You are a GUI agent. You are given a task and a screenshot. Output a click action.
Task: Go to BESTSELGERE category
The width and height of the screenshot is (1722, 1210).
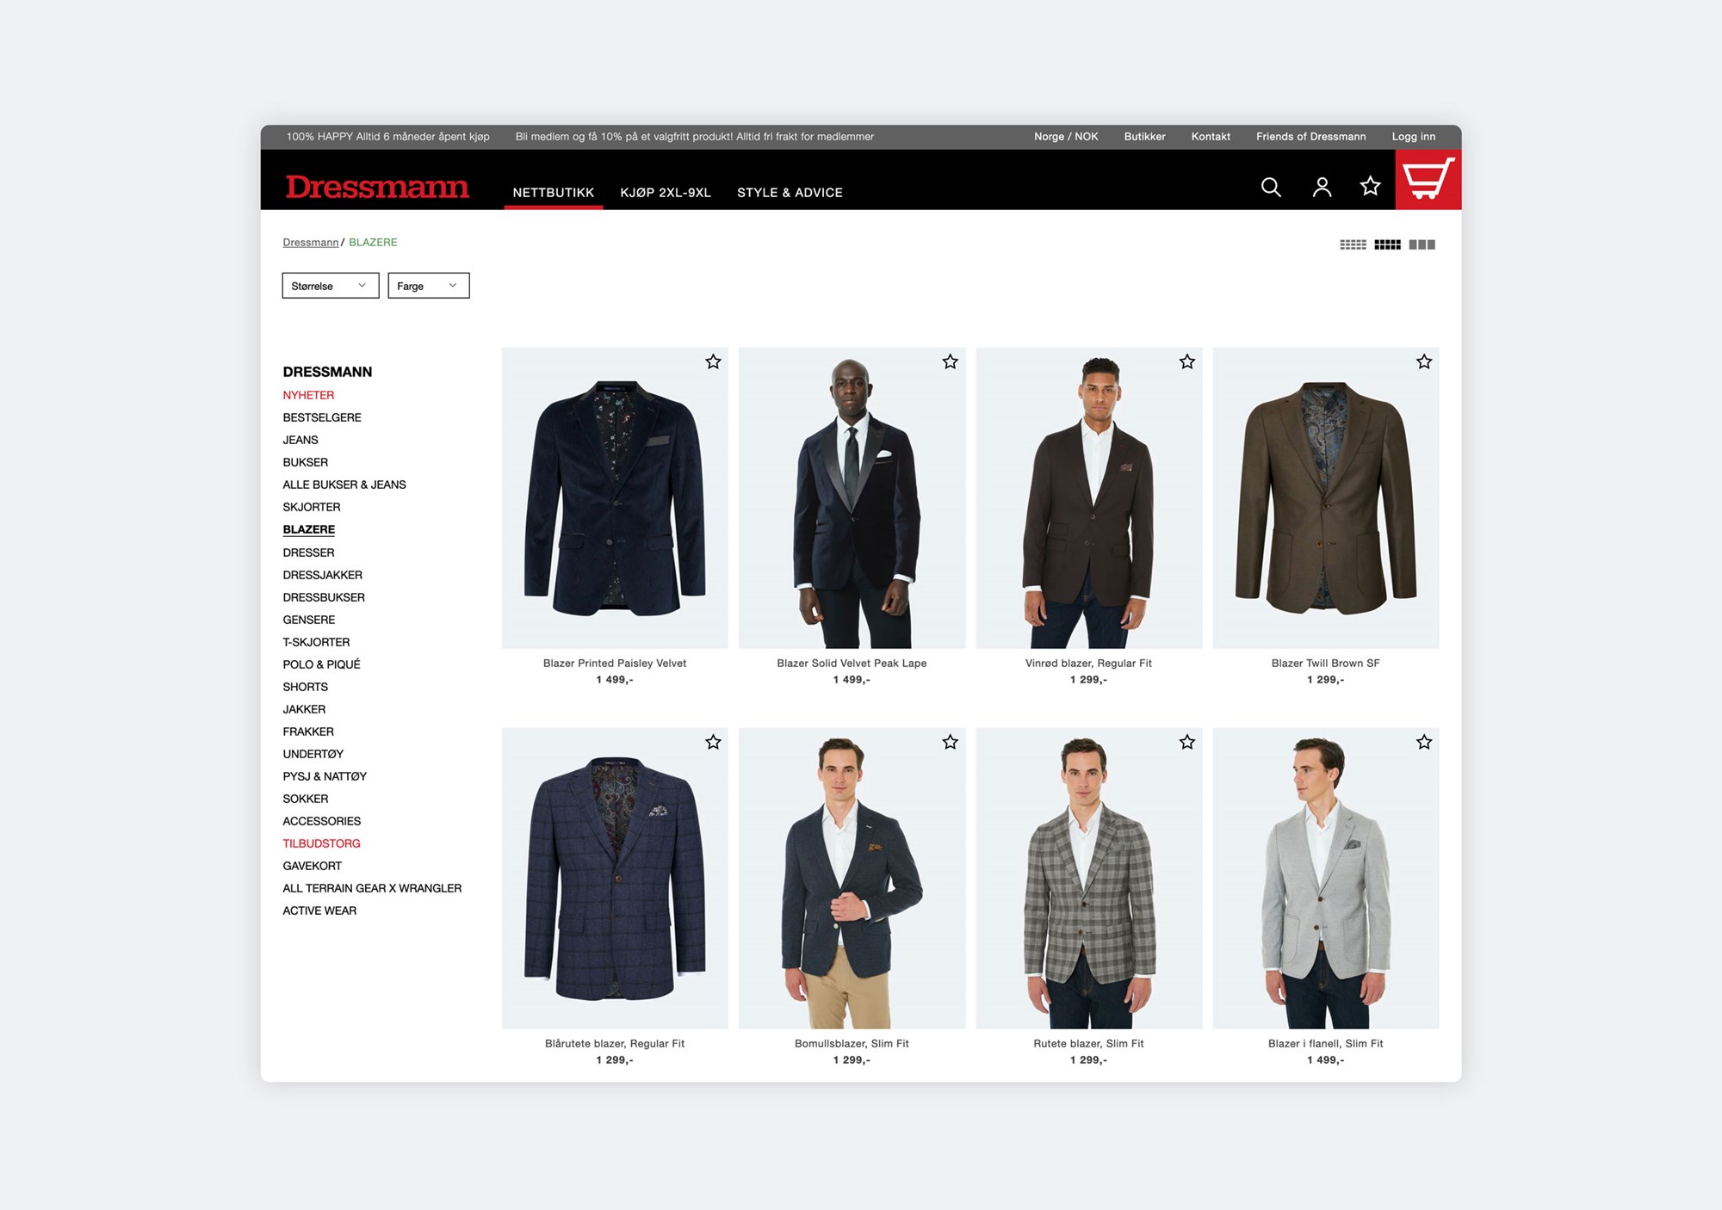322,417
